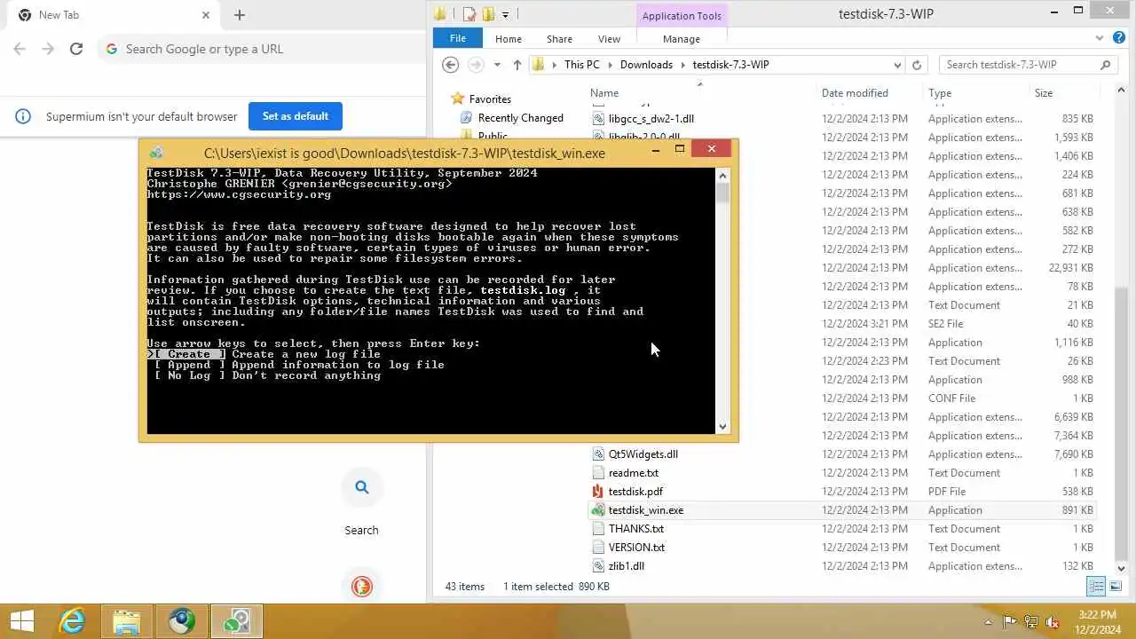Click Downloads in the address breadcrumb
The image size is (1136, 639).
pos(646,65)
